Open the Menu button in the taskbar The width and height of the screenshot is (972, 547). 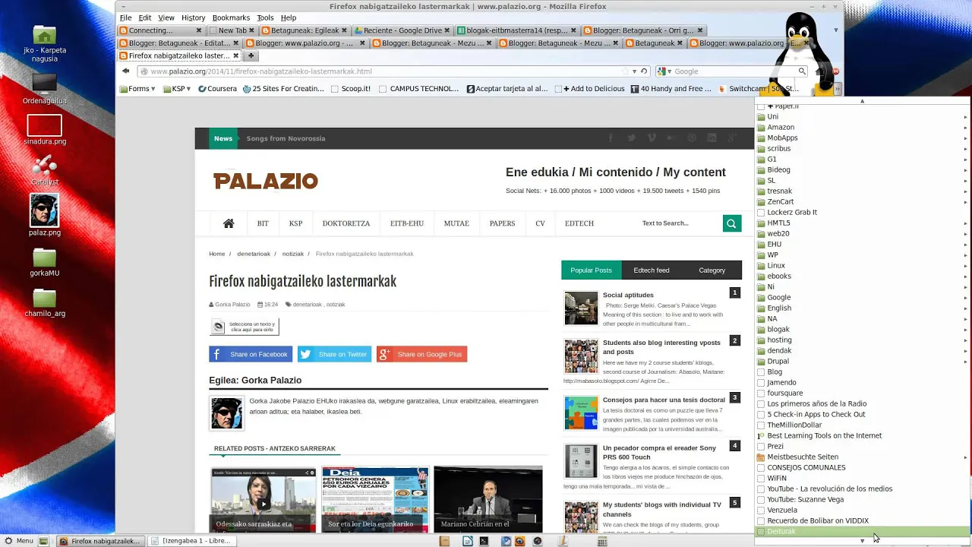pyautogui.click(x=19, y=541)
